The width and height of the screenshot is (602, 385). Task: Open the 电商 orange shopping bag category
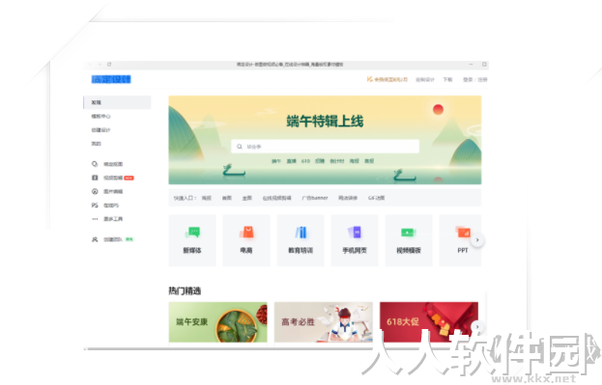(x=246, y=240)
